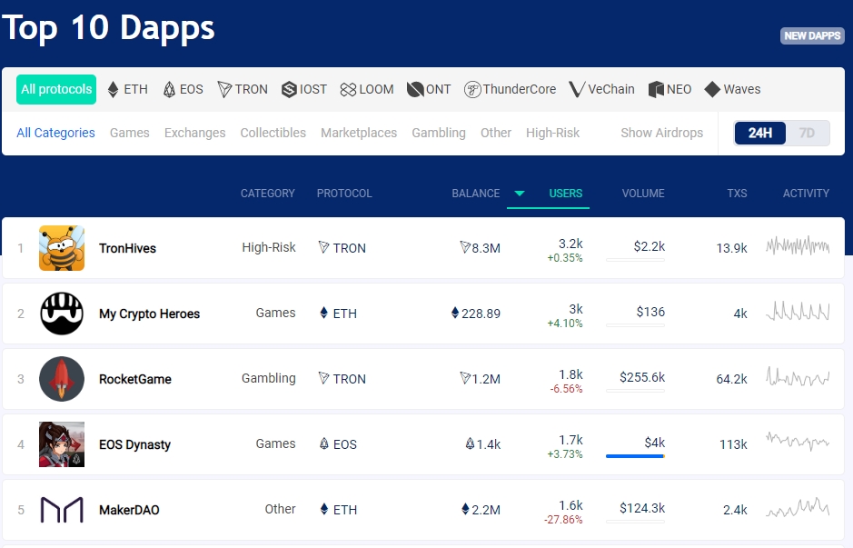
Task: Open the EOS Dynasty name link
Action: pos(135,444)
